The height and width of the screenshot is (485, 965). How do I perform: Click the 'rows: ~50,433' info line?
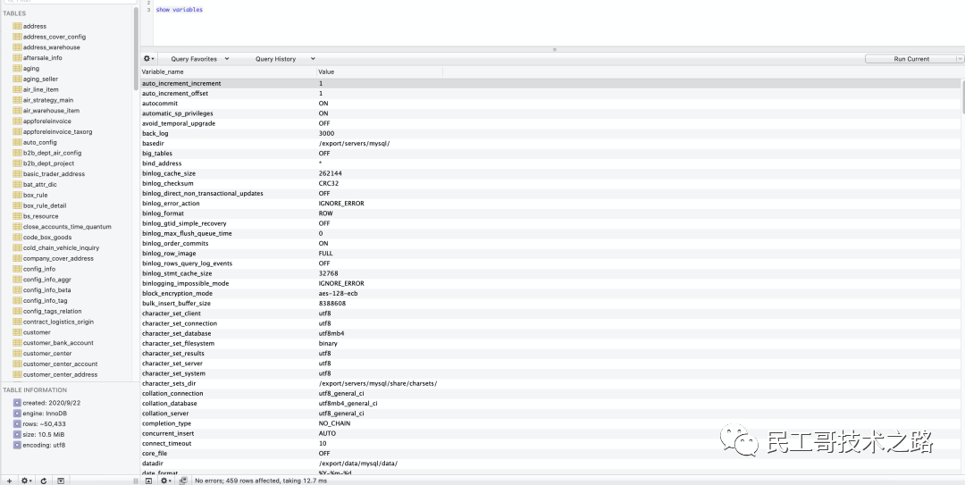pyautogui.click(x=45, y=424)
